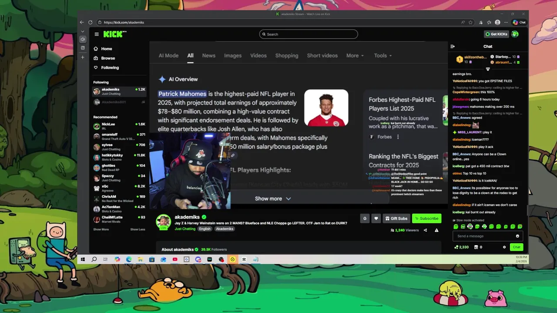Open the emoji picker in message box

coord(517,236)
